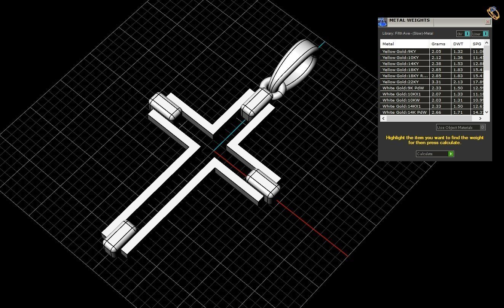Toggle the User library switch

tap(480, 34)
